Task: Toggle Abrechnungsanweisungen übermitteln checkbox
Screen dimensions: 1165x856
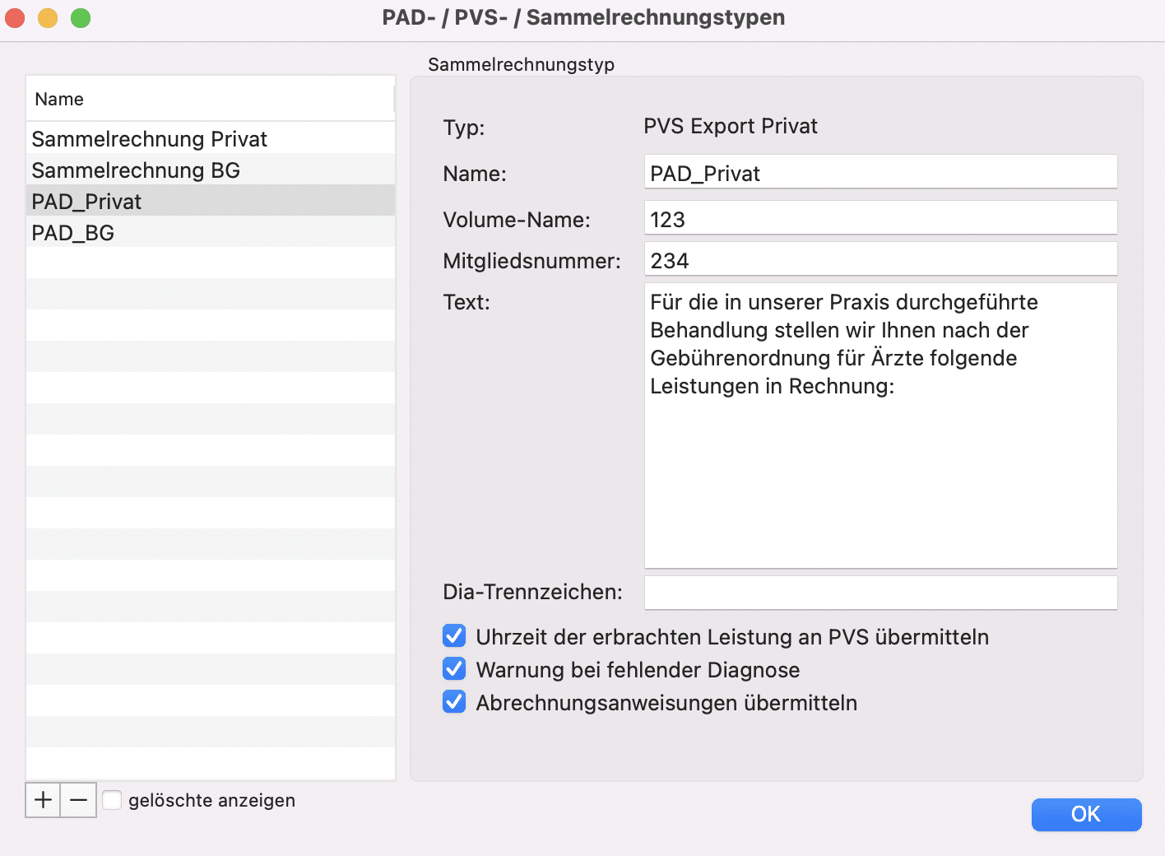Action: click(454, 702)
